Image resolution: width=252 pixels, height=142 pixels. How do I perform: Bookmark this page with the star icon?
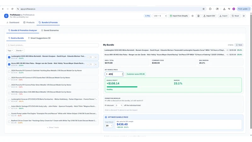coord(203,9)
